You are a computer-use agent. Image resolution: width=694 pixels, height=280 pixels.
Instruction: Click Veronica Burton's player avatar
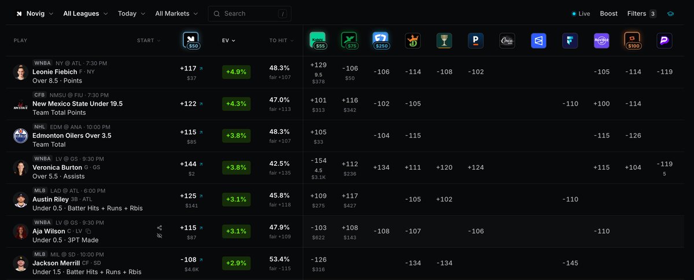[21, 167]
